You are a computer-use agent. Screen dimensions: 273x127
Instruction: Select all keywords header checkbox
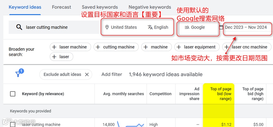13,94
